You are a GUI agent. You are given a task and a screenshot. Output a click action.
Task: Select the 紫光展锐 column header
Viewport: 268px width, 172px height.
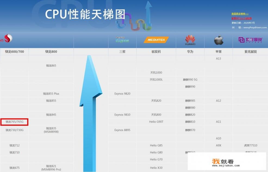(251, 52)
